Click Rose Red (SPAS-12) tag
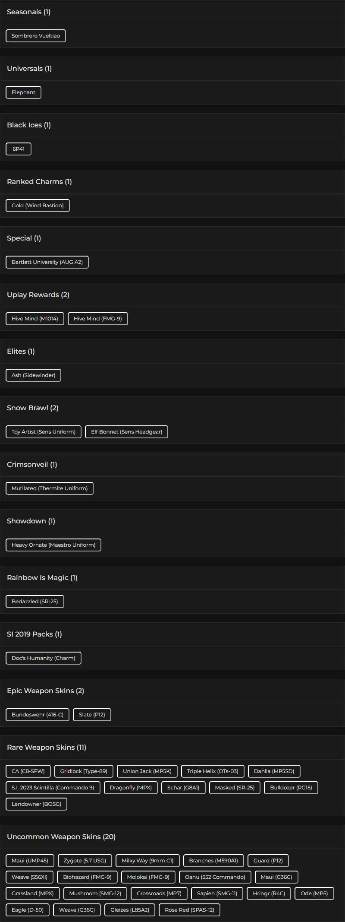Viewport: 345px width, 922px height. [x=189, y=910]
